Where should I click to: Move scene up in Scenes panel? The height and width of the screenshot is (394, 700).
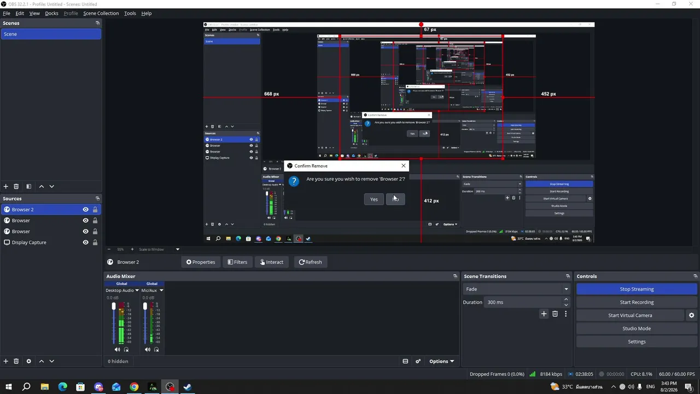[x=41, y=187]
